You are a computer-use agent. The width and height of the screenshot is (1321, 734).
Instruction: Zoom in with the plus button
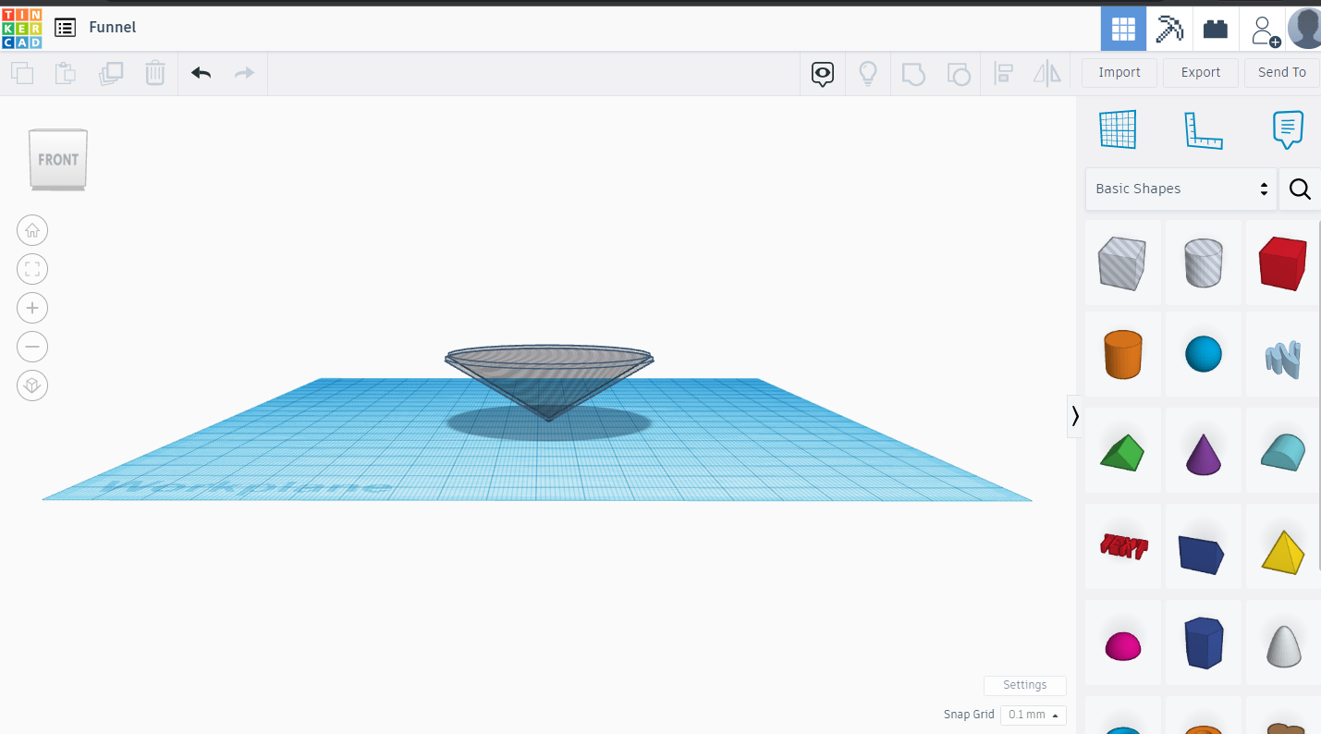pyautogui.click(x=32, y=308)
